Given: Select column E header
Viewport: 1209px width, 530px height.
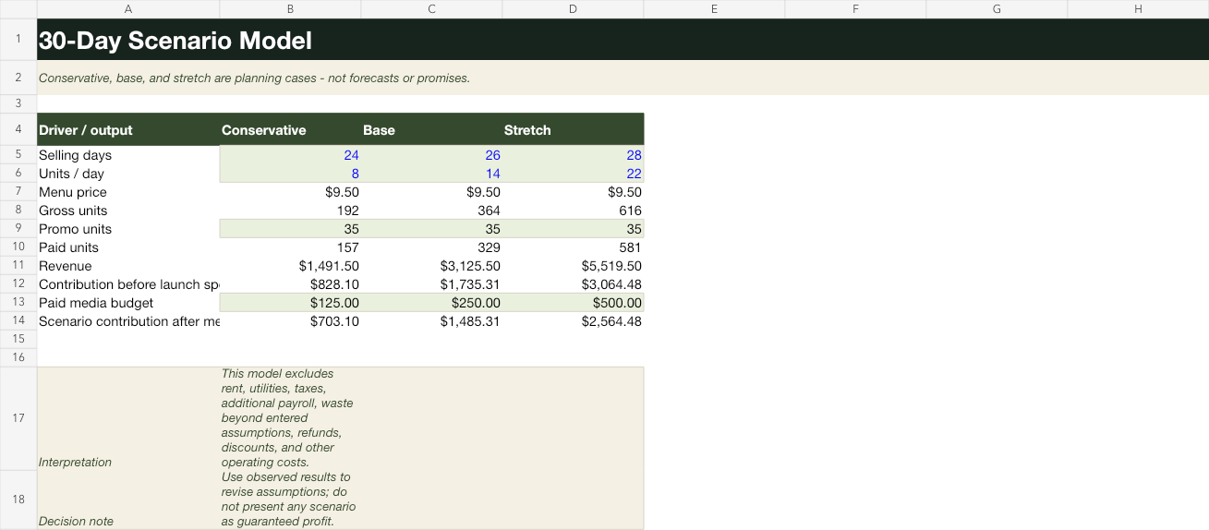Looking at the screenshot, I should tap(714, 8).
